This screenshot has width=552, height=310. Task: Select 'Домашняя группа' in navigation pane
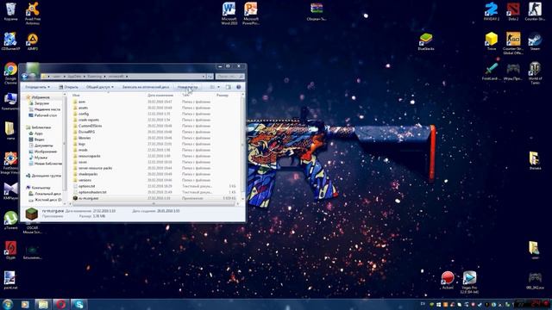46,176
